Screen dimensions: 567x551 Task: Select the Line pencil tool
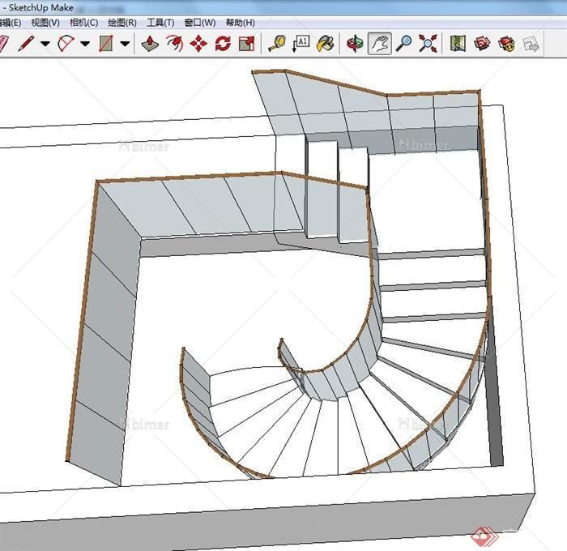pyautogui.click(x=26, y=43)
